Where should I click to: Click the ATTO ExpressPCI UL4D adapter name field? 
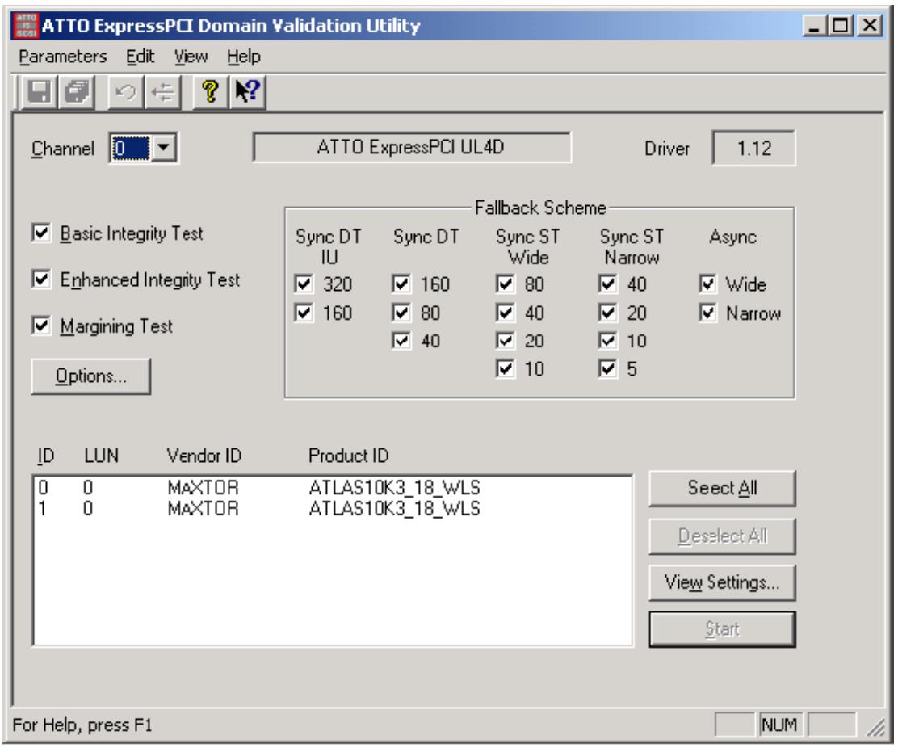click(x=411, y=147)
